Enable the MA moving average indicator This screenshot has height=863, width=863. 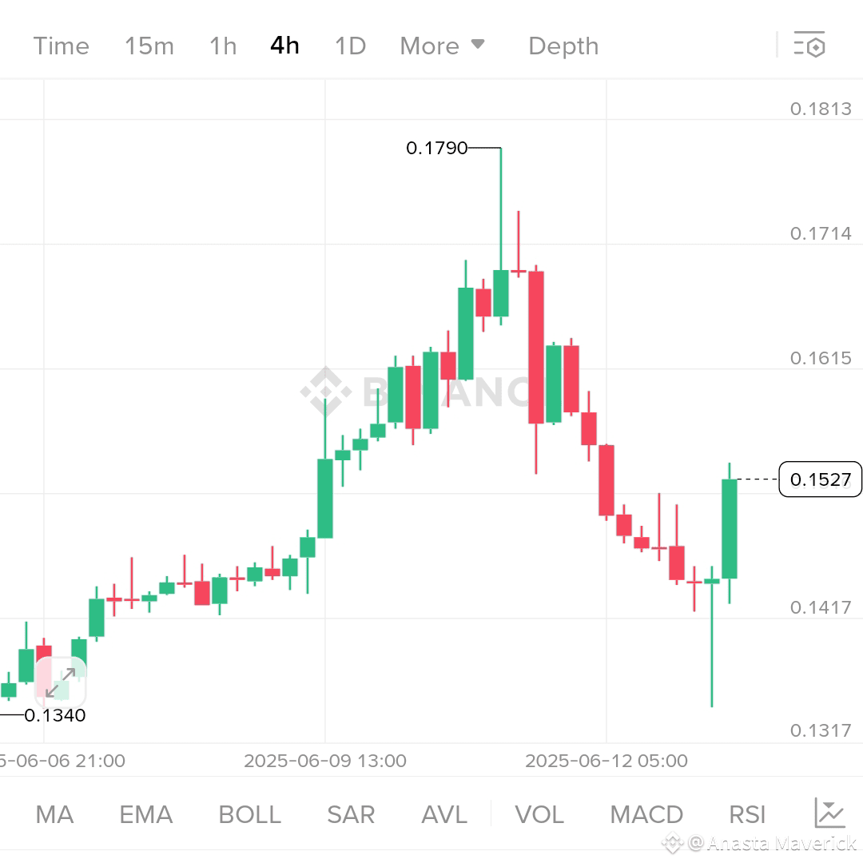coord(54,814)
